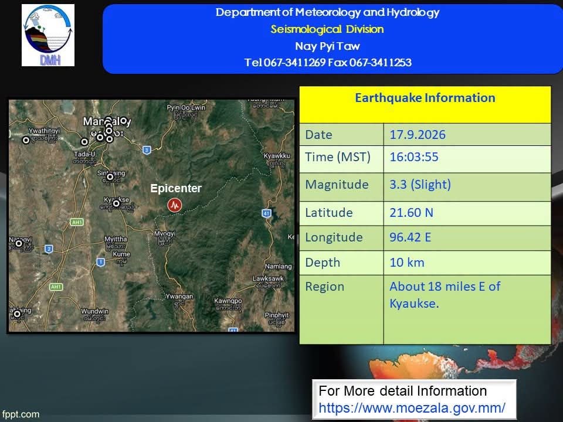Click the Ywathitgyi town marker circle
Screen dimensions: 563x422
[x=26, y=140]
